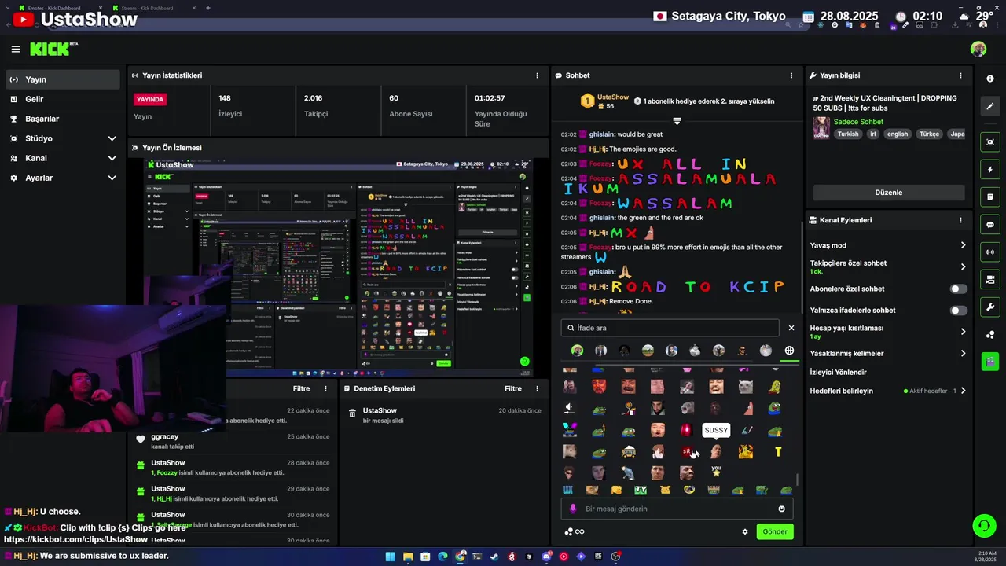1006x566 pixels.
Task: Toggle the camera actions panel in the right rail
Action: click(x=990, y=279)
